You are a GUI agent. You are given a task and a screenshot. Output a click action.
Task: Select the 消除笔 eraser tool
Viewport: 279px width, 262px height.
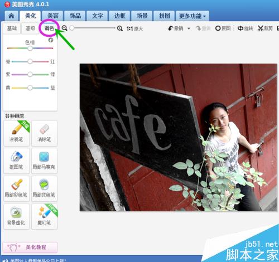point(45,133)
